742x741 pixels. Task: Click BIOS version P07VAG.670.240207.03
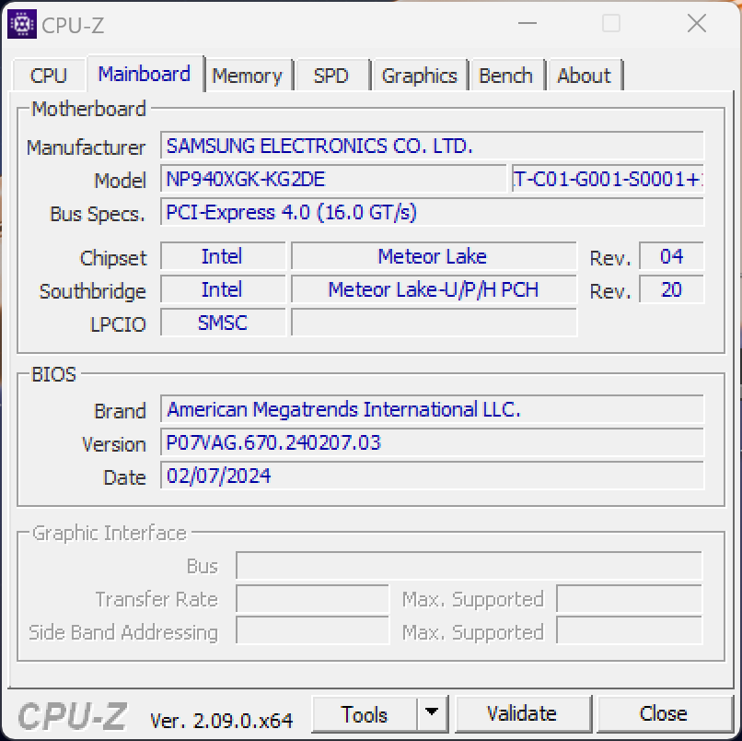tap(432, 442)
